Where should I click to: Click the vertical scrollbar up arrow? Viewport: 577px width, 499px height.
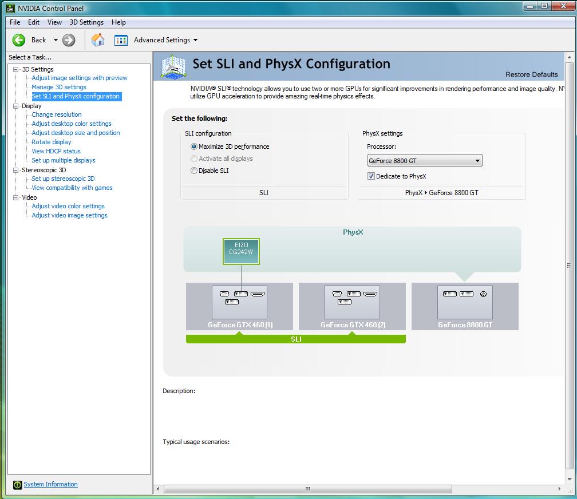point(569,57)
